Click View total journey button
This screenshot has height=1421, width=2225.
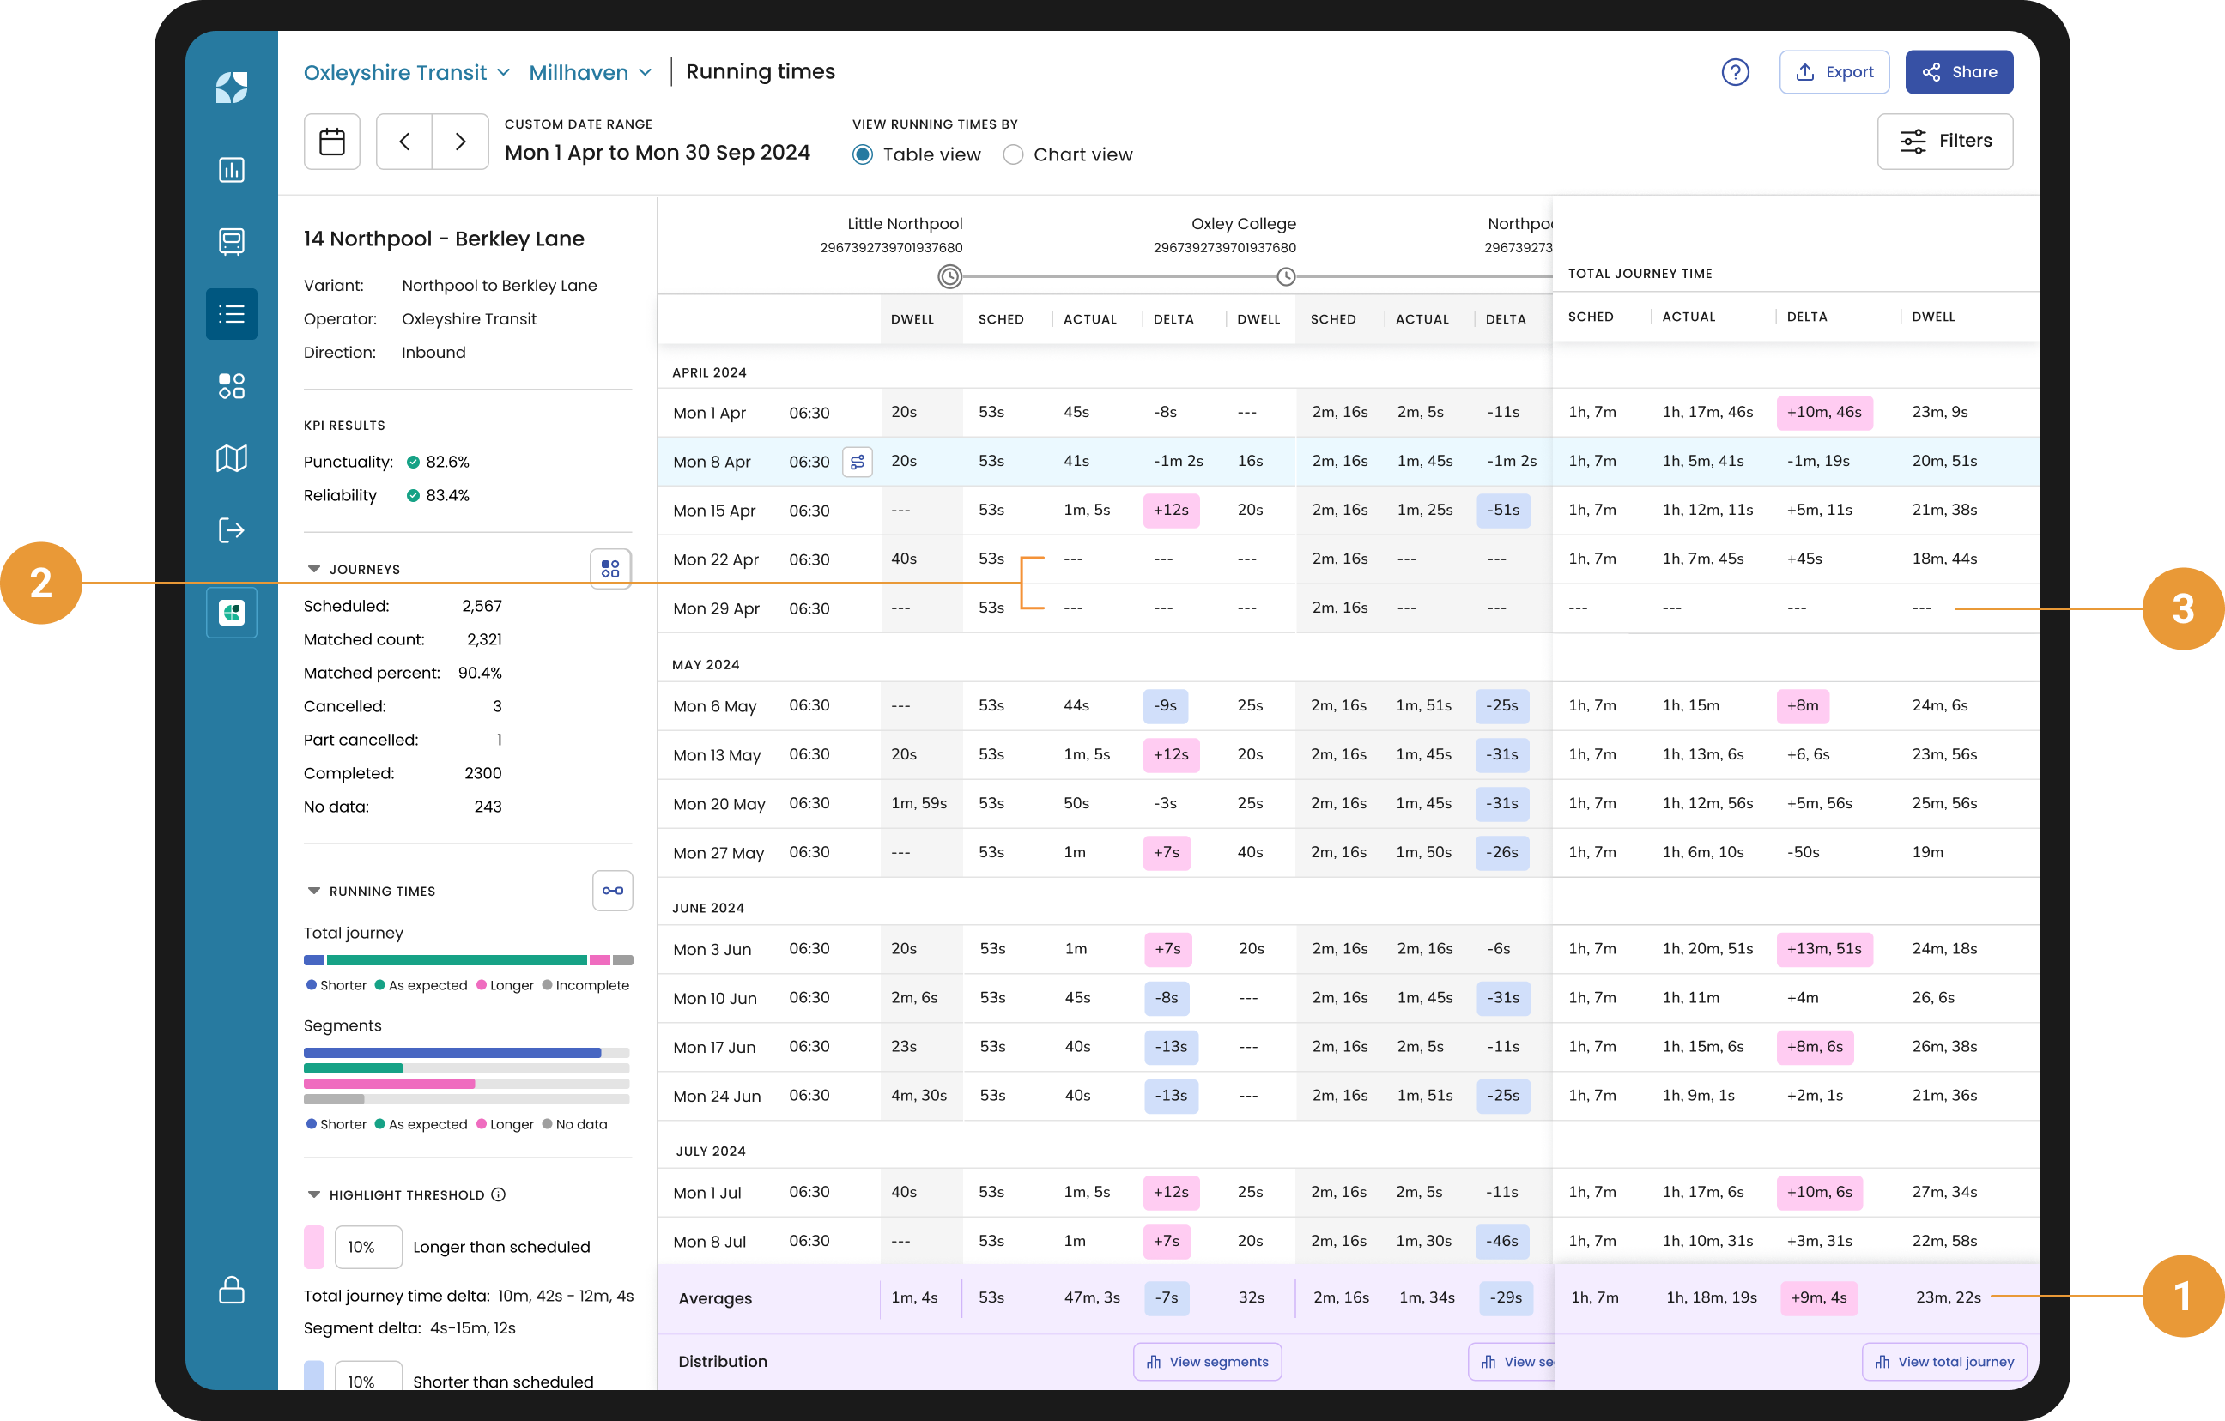coord(1944,1361)
